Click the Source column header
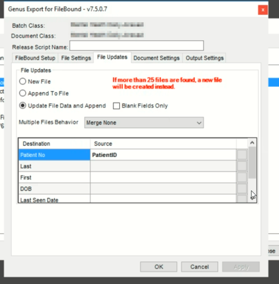The width and height of the screenshot is (279, 284). [163, 144]
